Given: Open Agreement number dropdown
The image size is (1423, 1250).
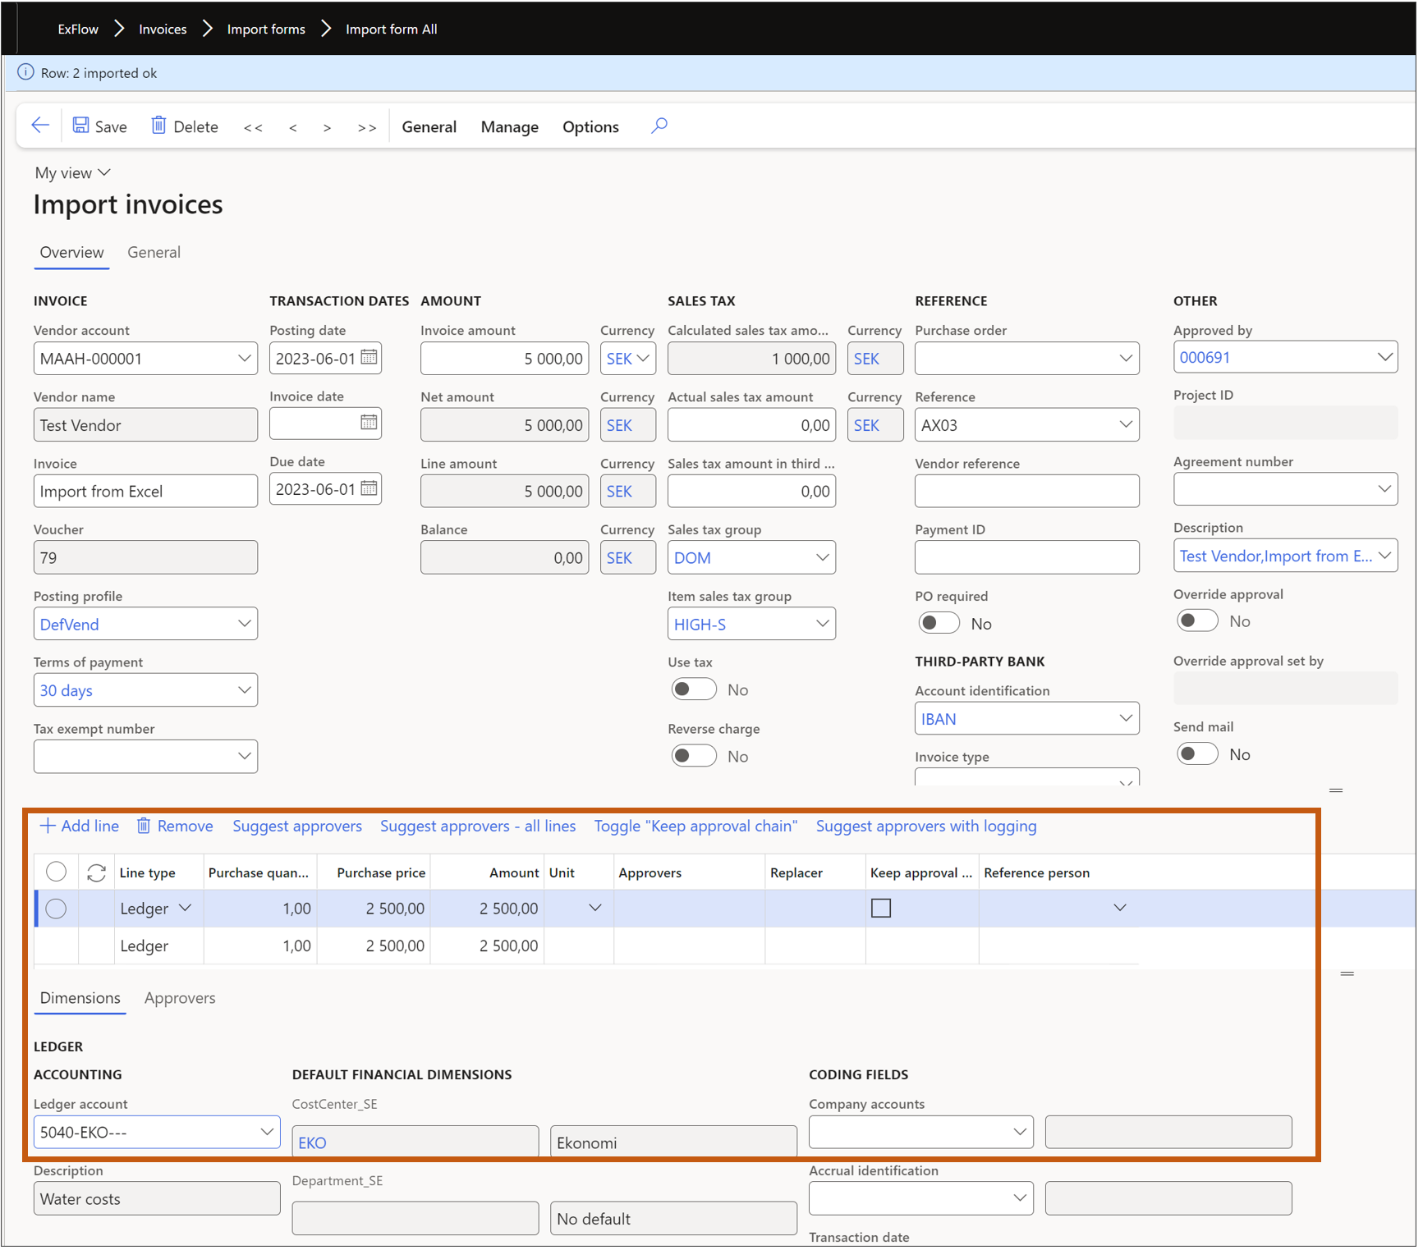Looking at the screenshot, I should click(x=1384, y=490).
